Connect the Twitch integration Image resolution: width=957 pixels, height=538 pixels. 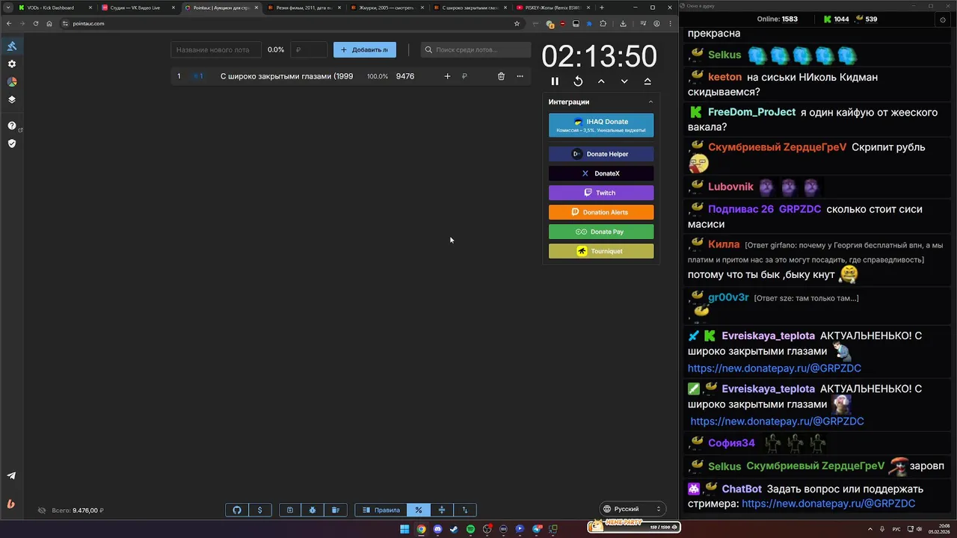tap(601, 193)
